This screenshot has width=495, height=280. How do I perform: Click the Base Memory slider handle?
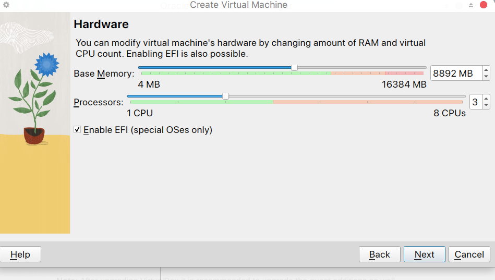[x=294, y=68]
